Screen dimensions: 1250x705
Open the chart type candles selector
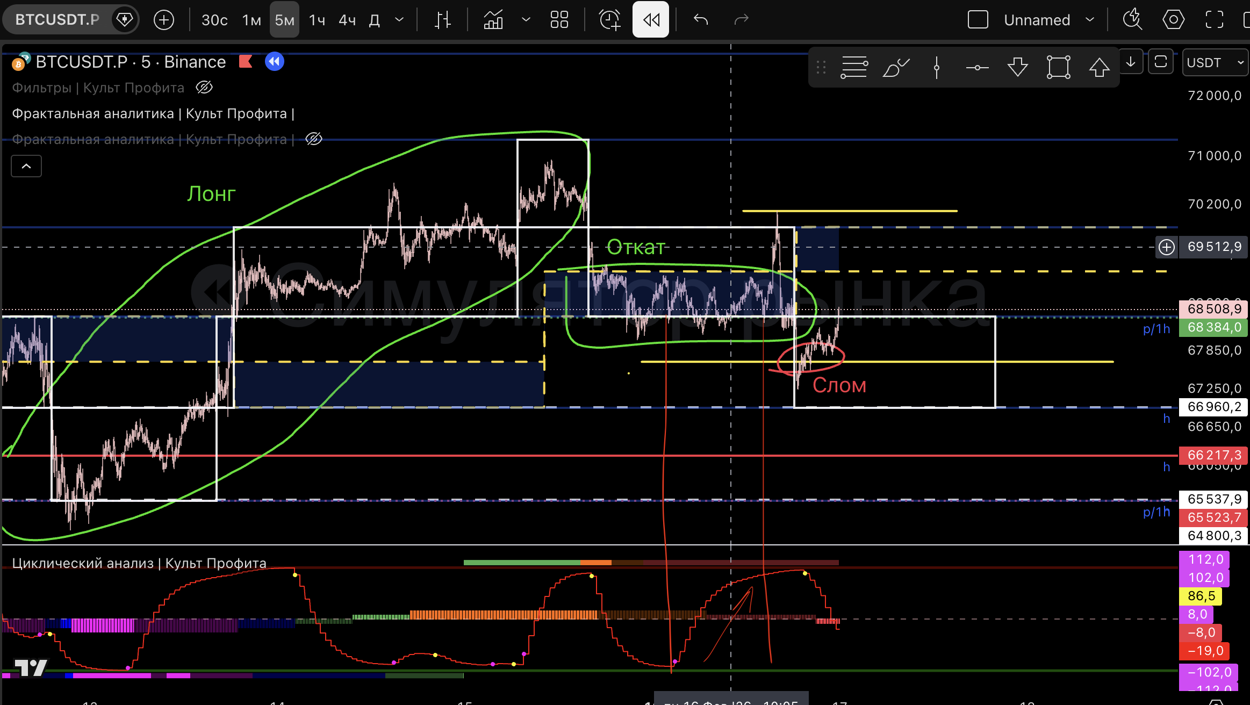442,20
